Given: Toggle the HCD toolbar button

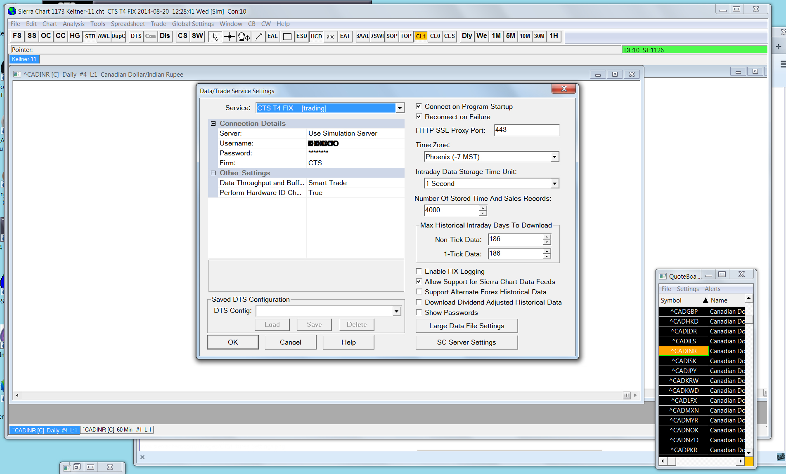Looking at the screenshot, I should point(316,36).
